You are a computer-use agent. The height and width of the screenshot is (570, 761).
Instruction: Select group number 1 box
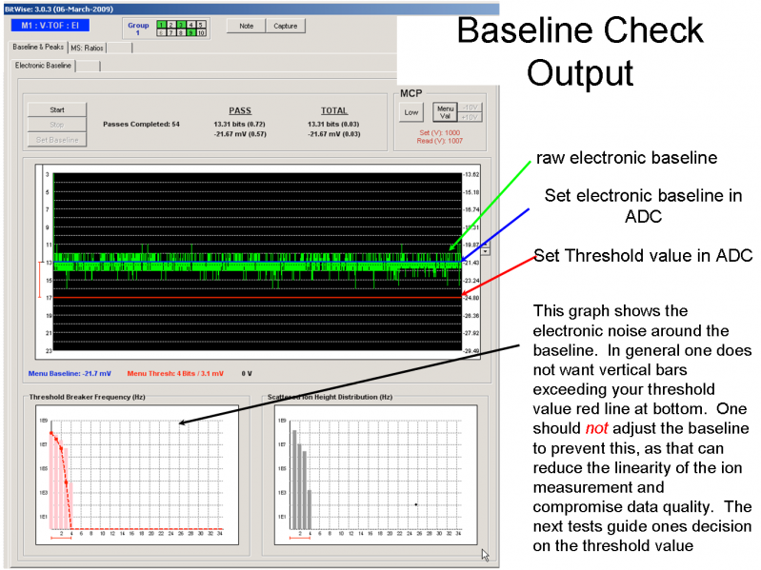pos(162,24)
